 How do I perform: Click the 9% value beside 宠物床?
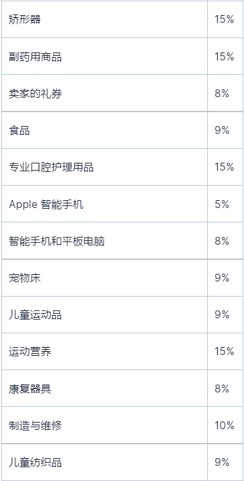(222, 278)
